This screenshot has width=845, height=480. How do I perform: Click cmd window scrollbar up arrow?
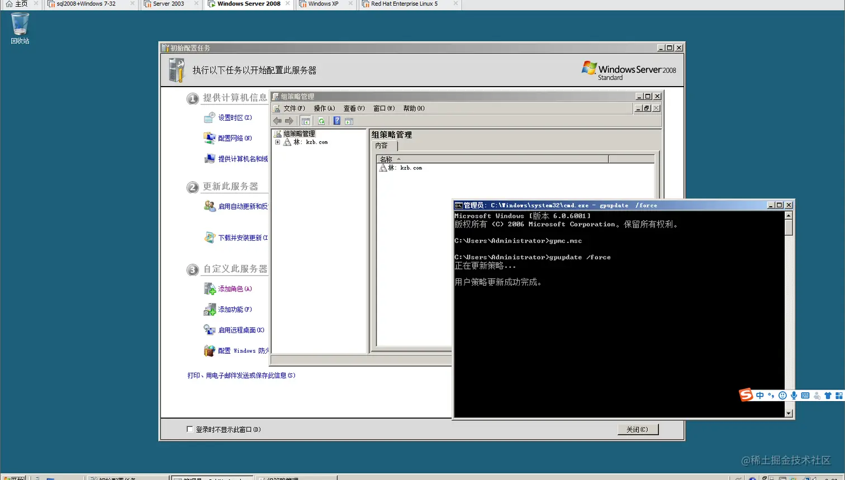tap(789, 216)
